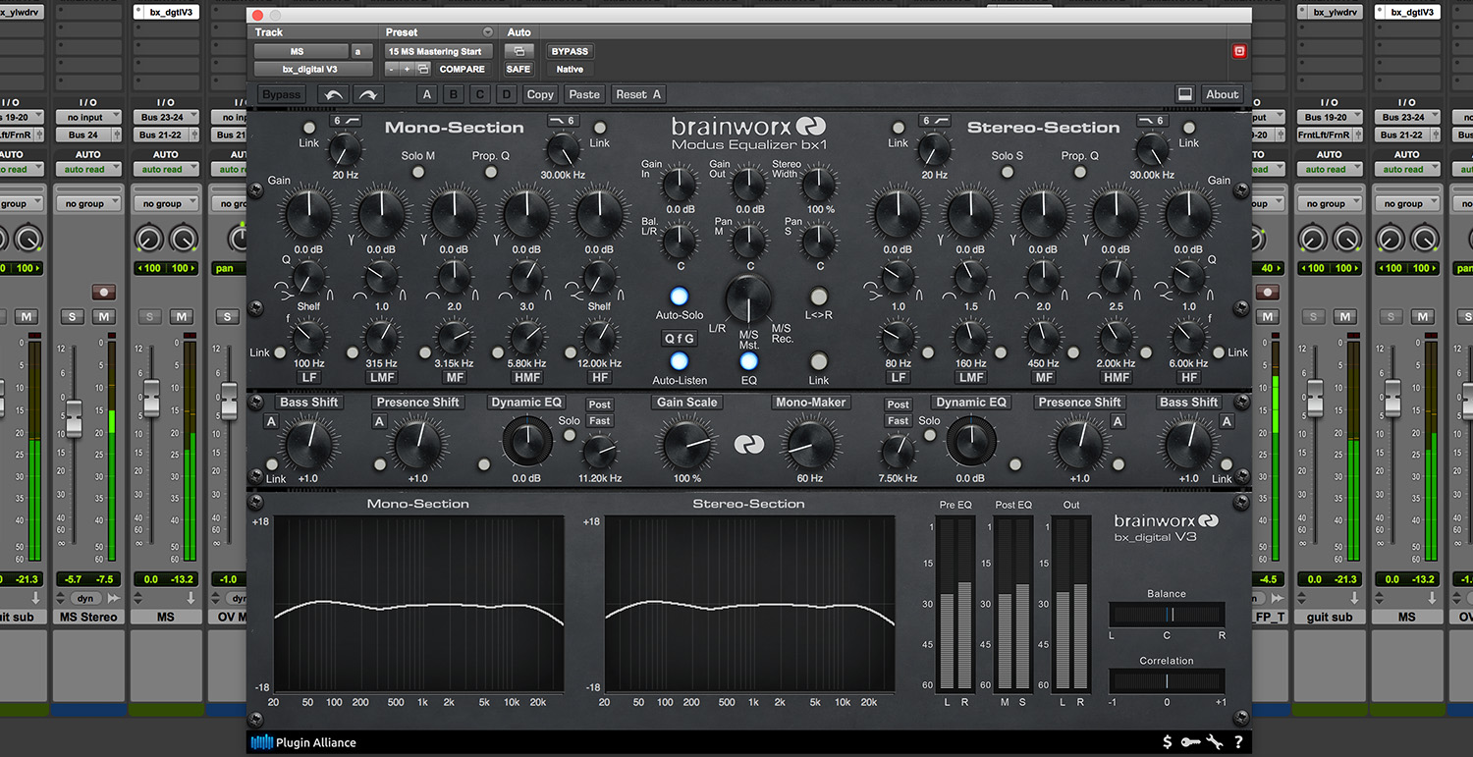The height and width of the screenshot is (757, 1473).
Task: Click the COMPARE button
Action: 462,69
